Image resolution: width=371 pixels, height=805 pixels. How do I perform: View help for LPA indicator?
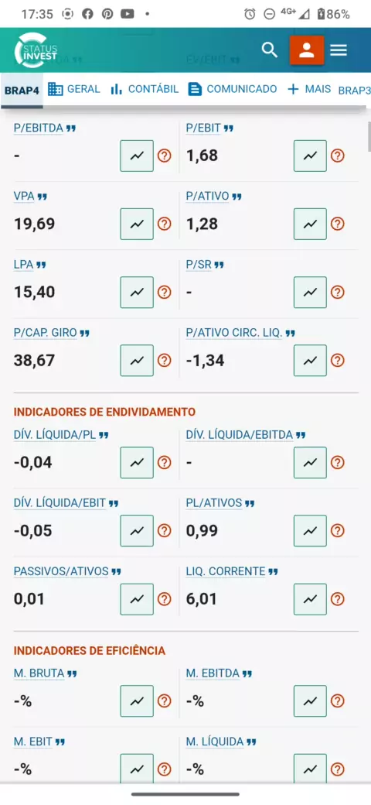[164, 292]
